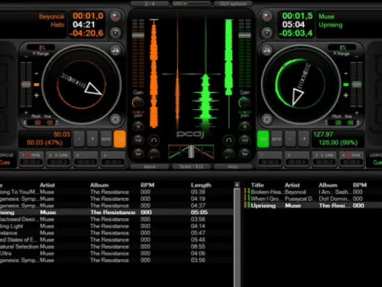Toggle the orange play button on left deck
This screenshot has width=382, height=287.
coord(120,139)
